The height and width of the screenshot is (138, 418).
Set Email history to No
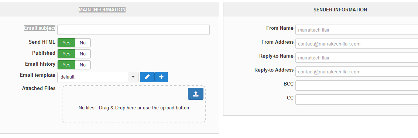83,65
